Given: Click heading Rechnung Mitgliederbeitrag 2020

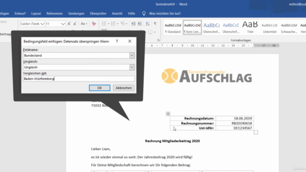Looking at the screenshot, I should [x=172, y=141].
